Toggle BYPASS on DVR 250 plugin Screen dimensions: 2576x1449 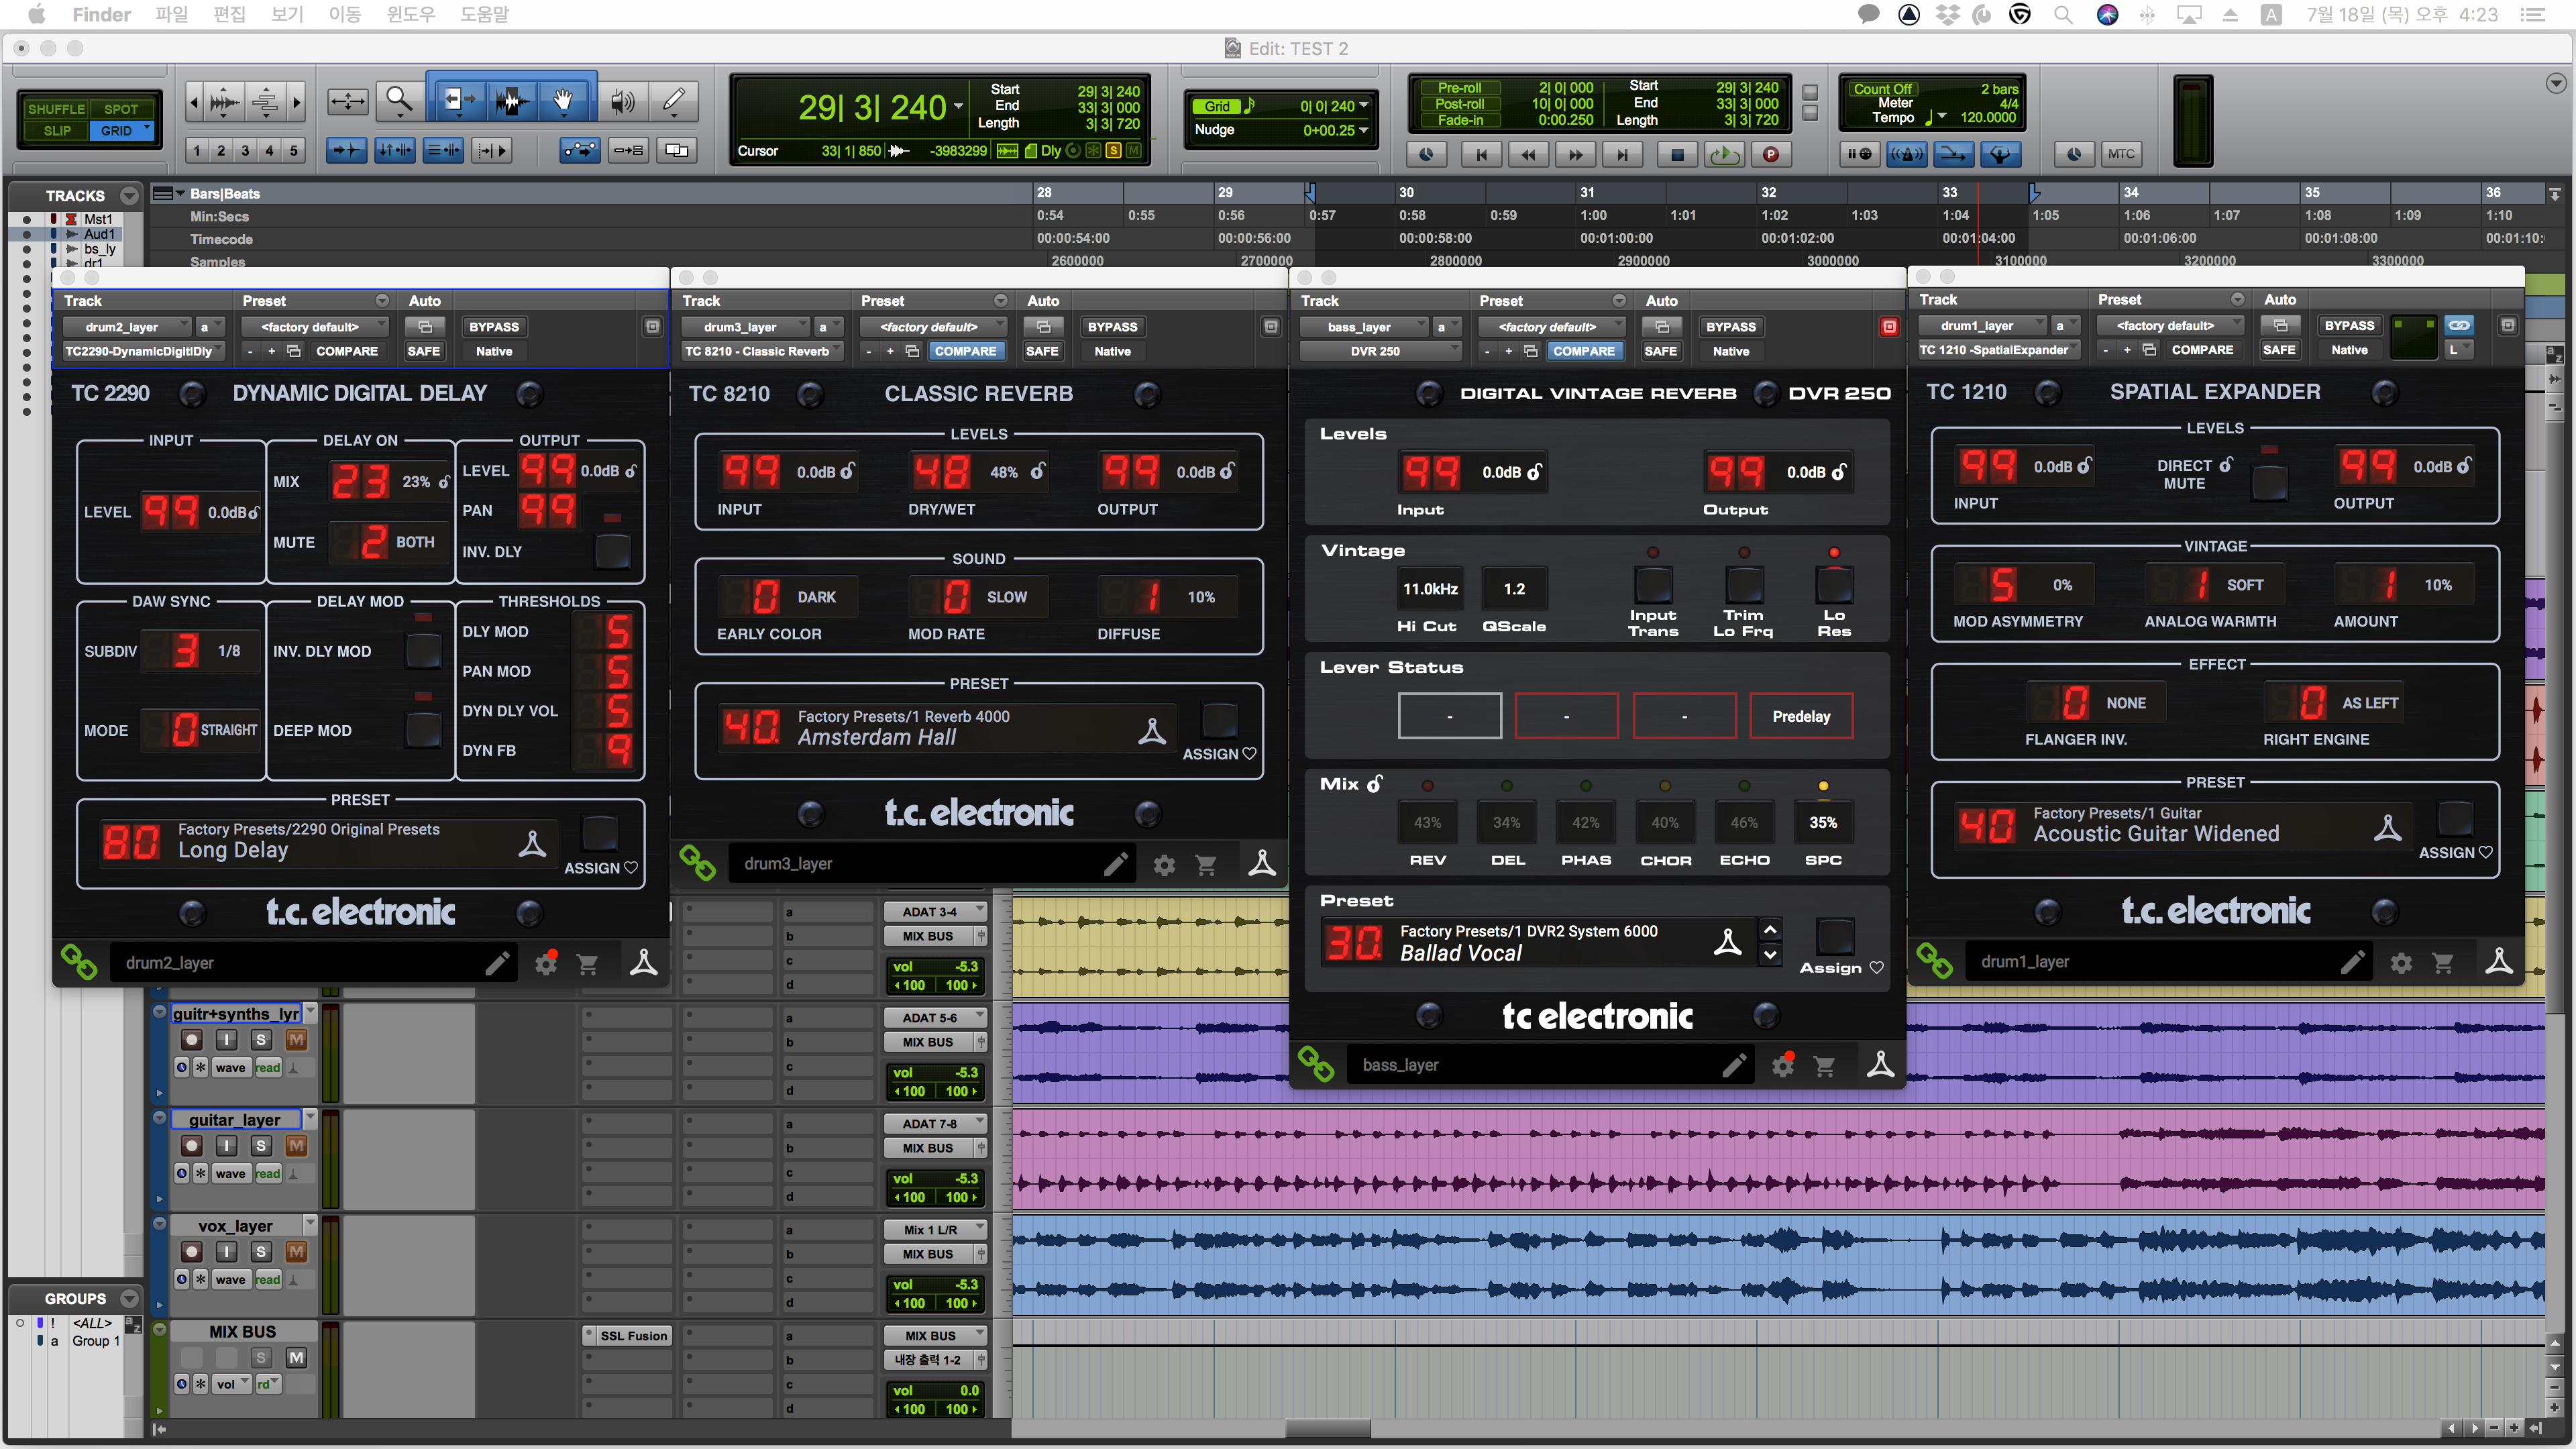pos(1730,327)
